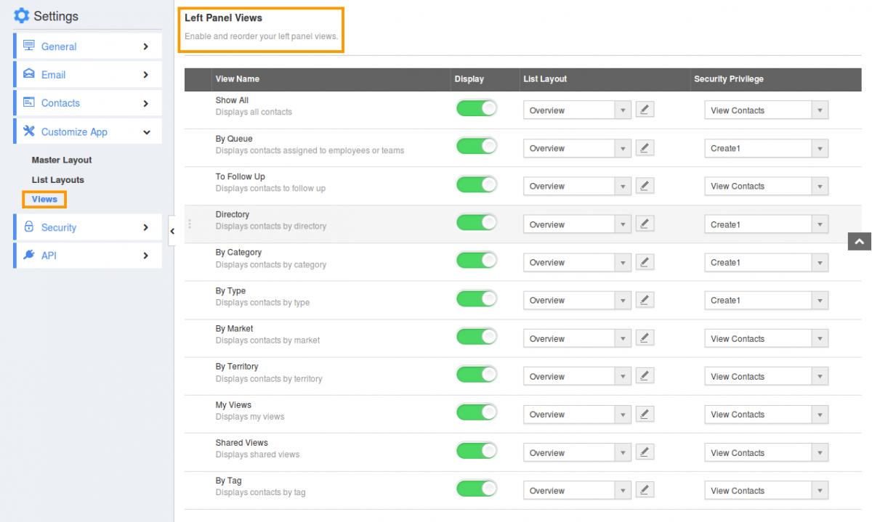Edit list layout for My Views row
872x522 pixels.
click(x=645, y=414)
